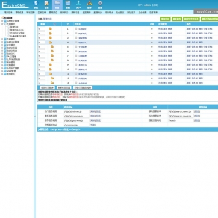This screenshot has width=218, height=218.
Task: Click the green 增加栏目 button
Action: tap(166, 19)
